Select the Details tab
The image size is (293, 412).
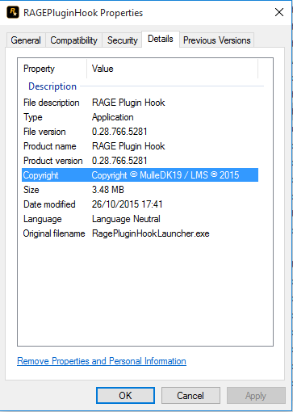pos(161,39)
